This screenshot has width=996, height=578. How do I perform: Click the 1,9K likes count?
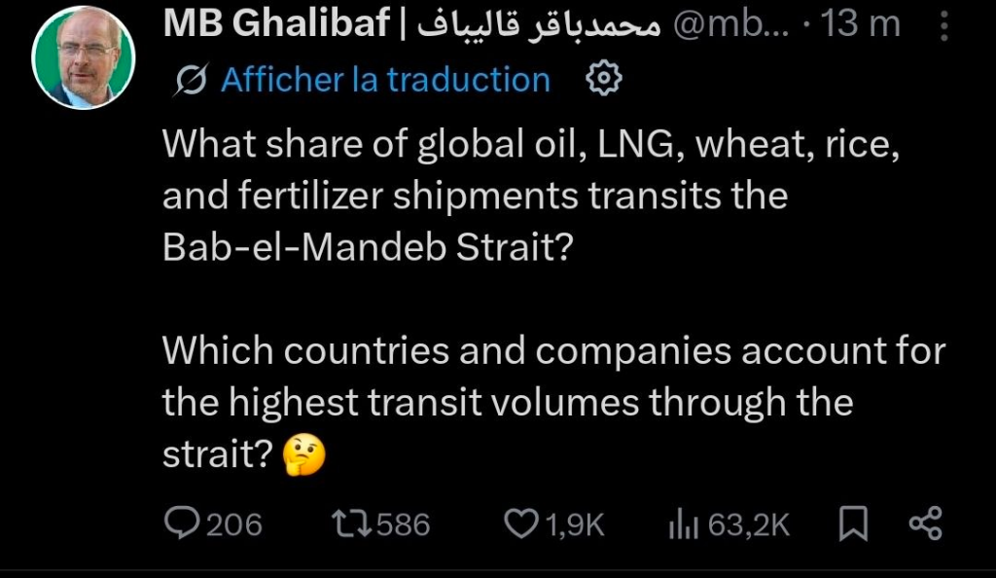[575, 525]
